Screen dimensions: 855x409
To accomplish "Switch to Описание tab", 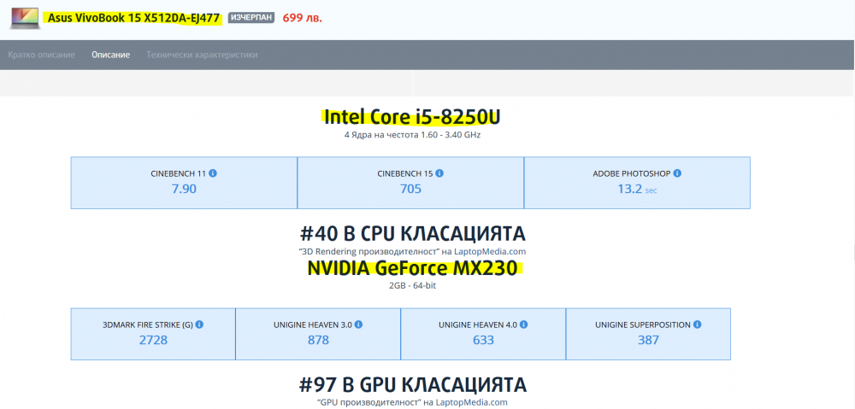I will [110, 55].
